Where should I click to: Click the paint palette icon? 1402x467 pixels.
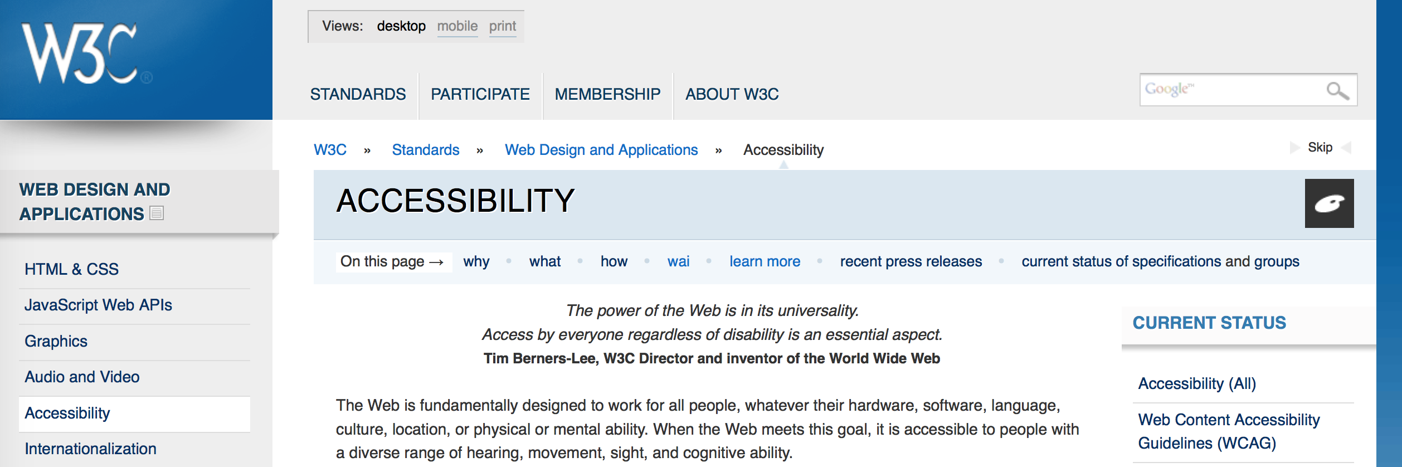click(1329, 203)
